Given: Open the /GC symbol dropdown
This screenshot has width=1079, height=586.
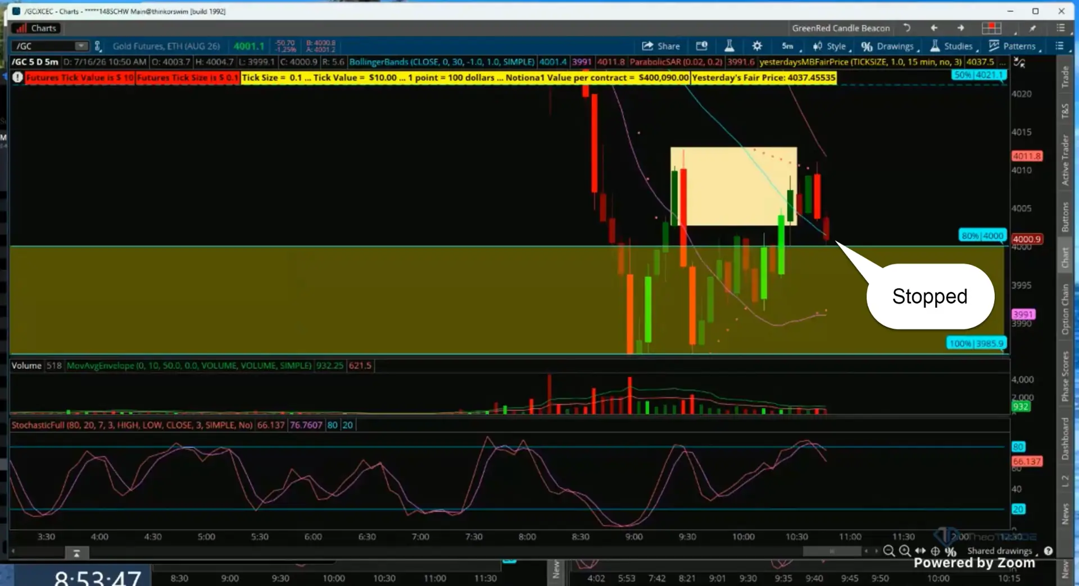Looking at the screenshot, I should coord(81,46).
